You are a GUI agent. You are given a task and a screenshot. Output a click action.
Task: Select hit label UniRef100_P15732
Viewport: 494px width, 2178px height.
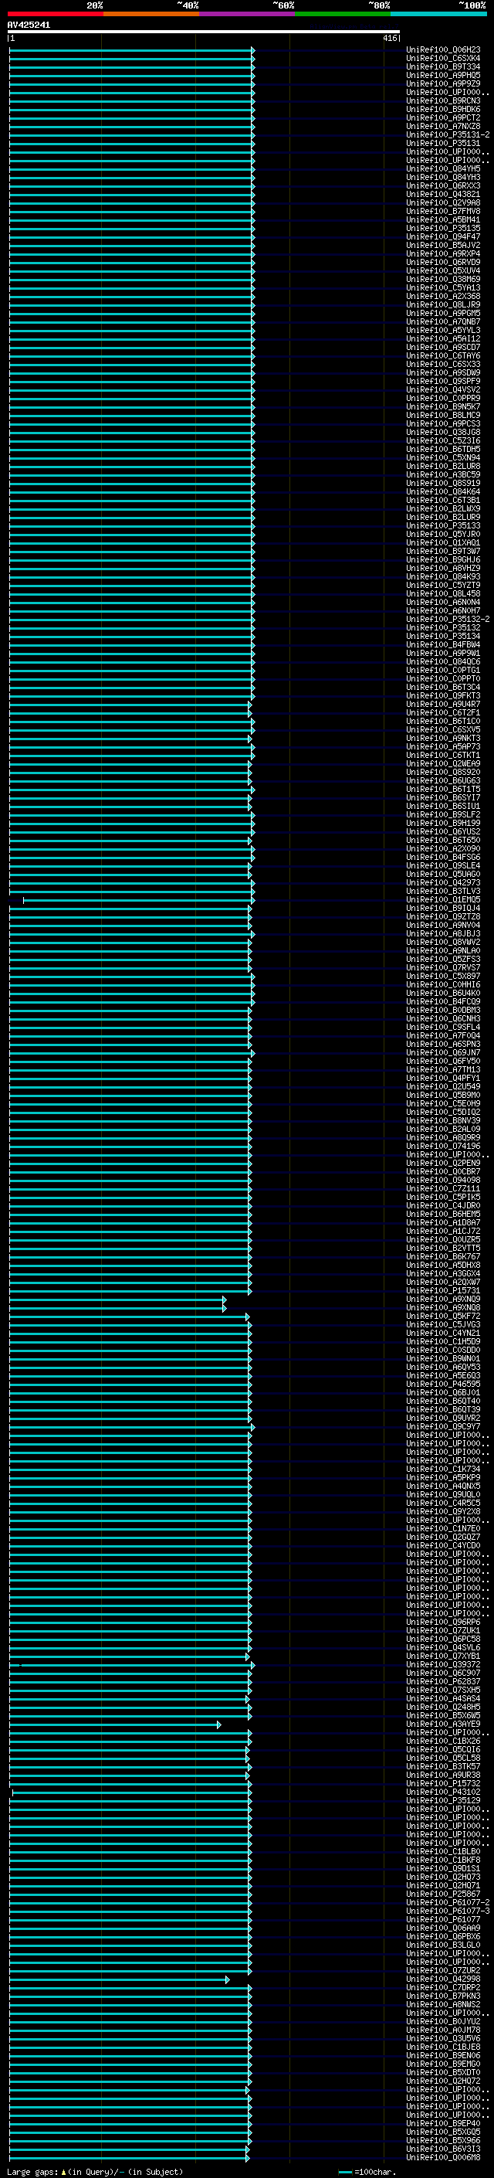[x=443, y=1784]
